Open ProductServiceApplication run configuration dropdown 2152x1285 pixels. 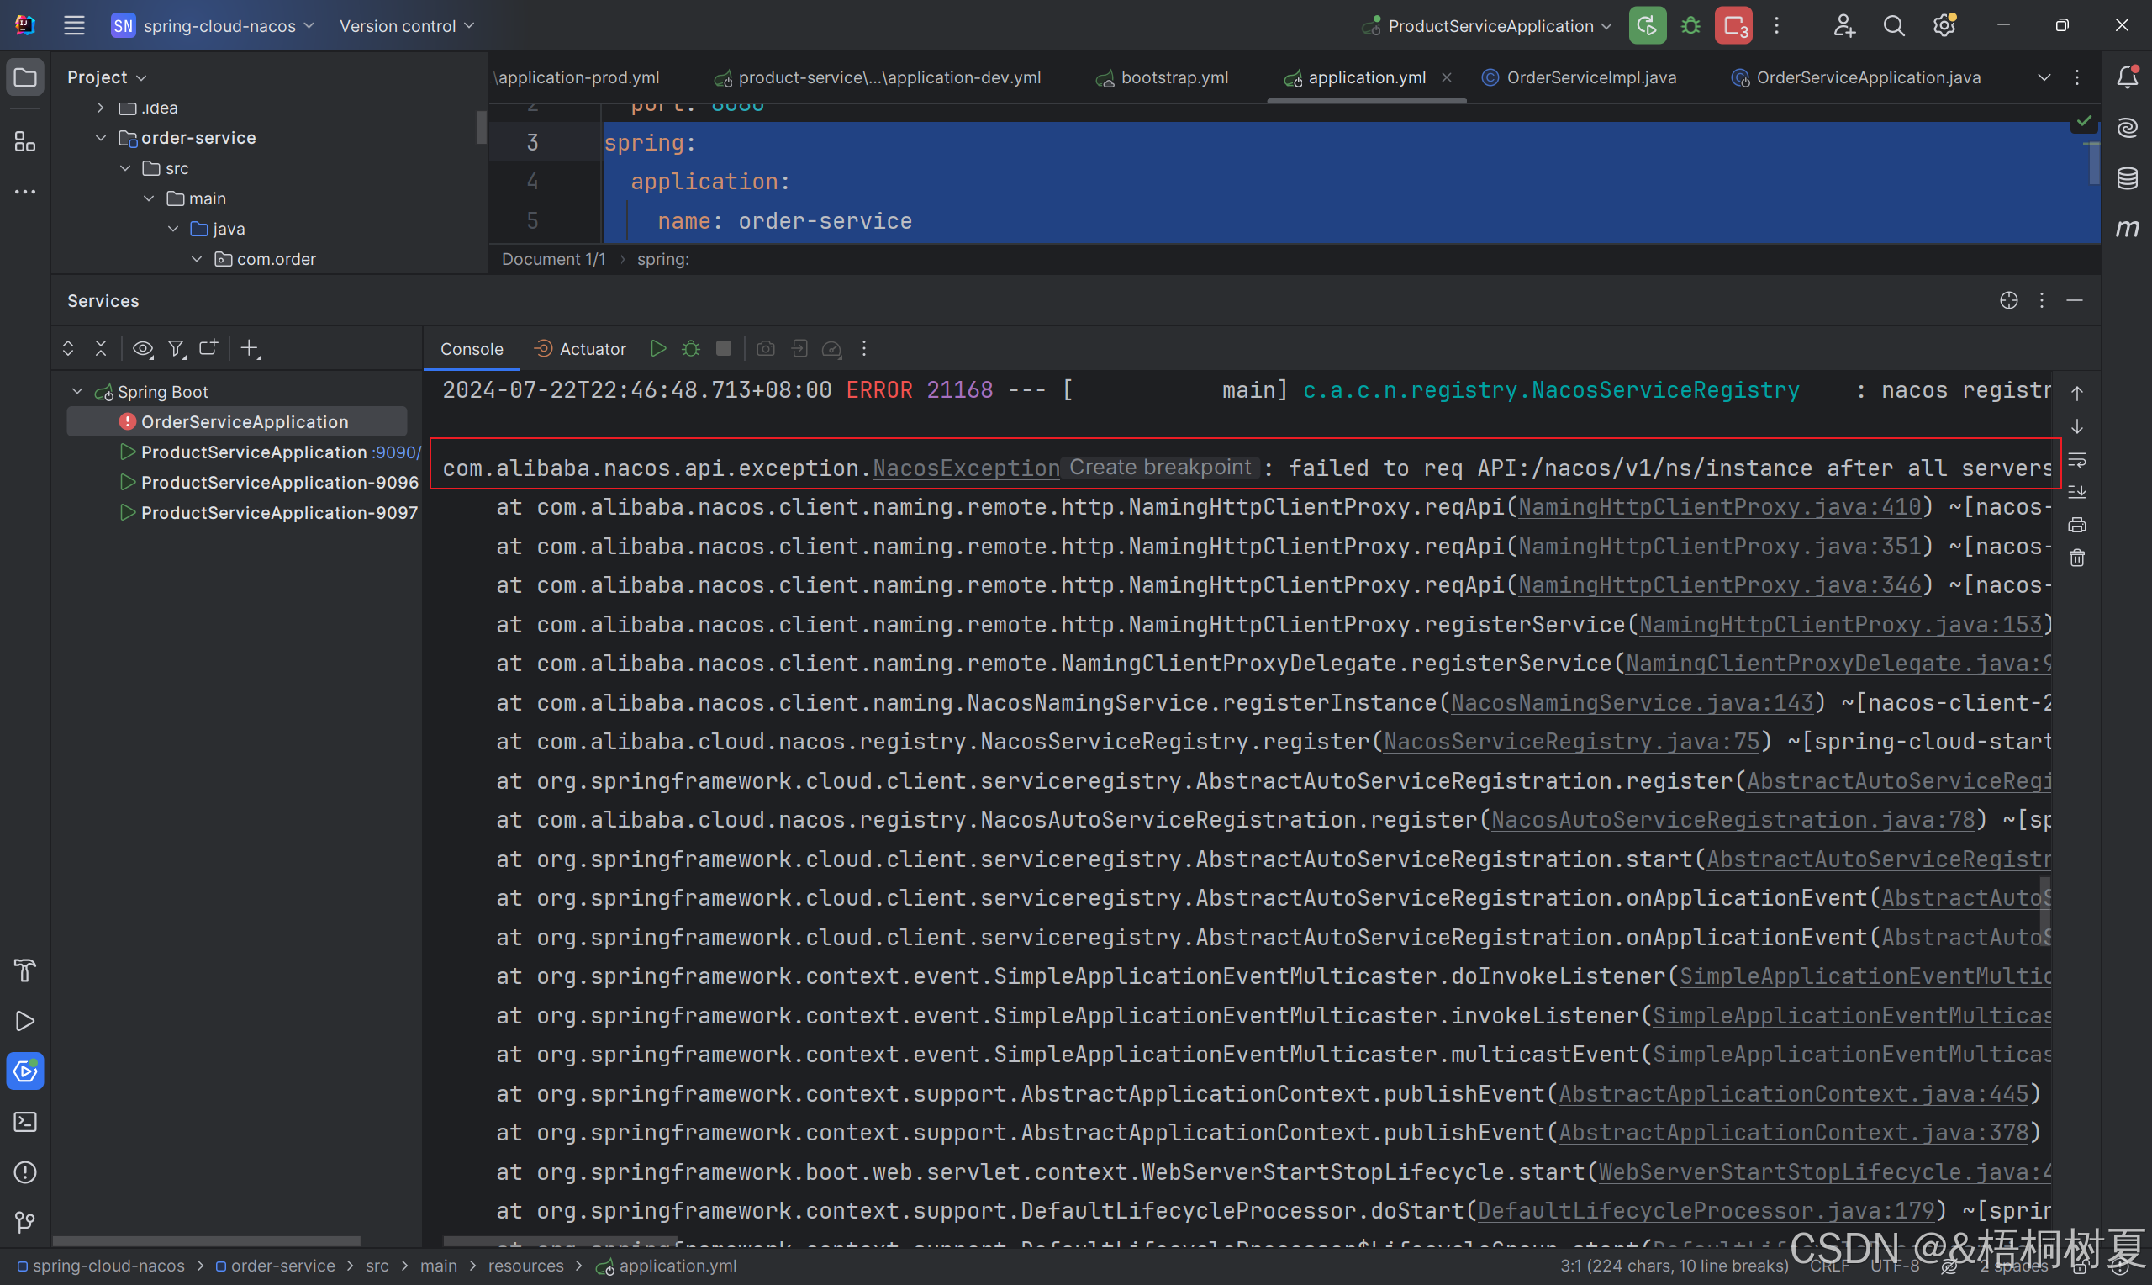1488,26
